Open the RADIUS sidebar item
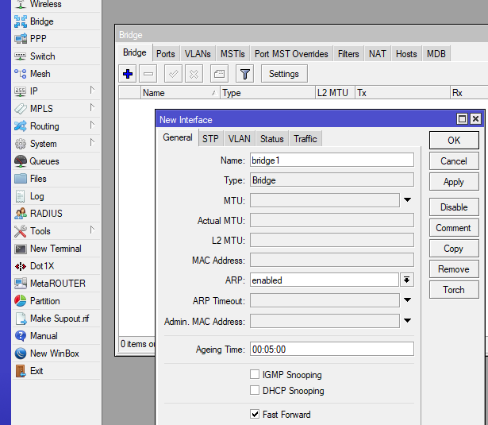Image resolution: width=488 pixels, height=425 pixels. click(x=45, y=214)
